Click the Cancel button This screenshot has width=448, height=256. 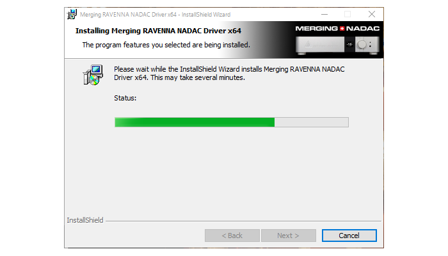349,236
